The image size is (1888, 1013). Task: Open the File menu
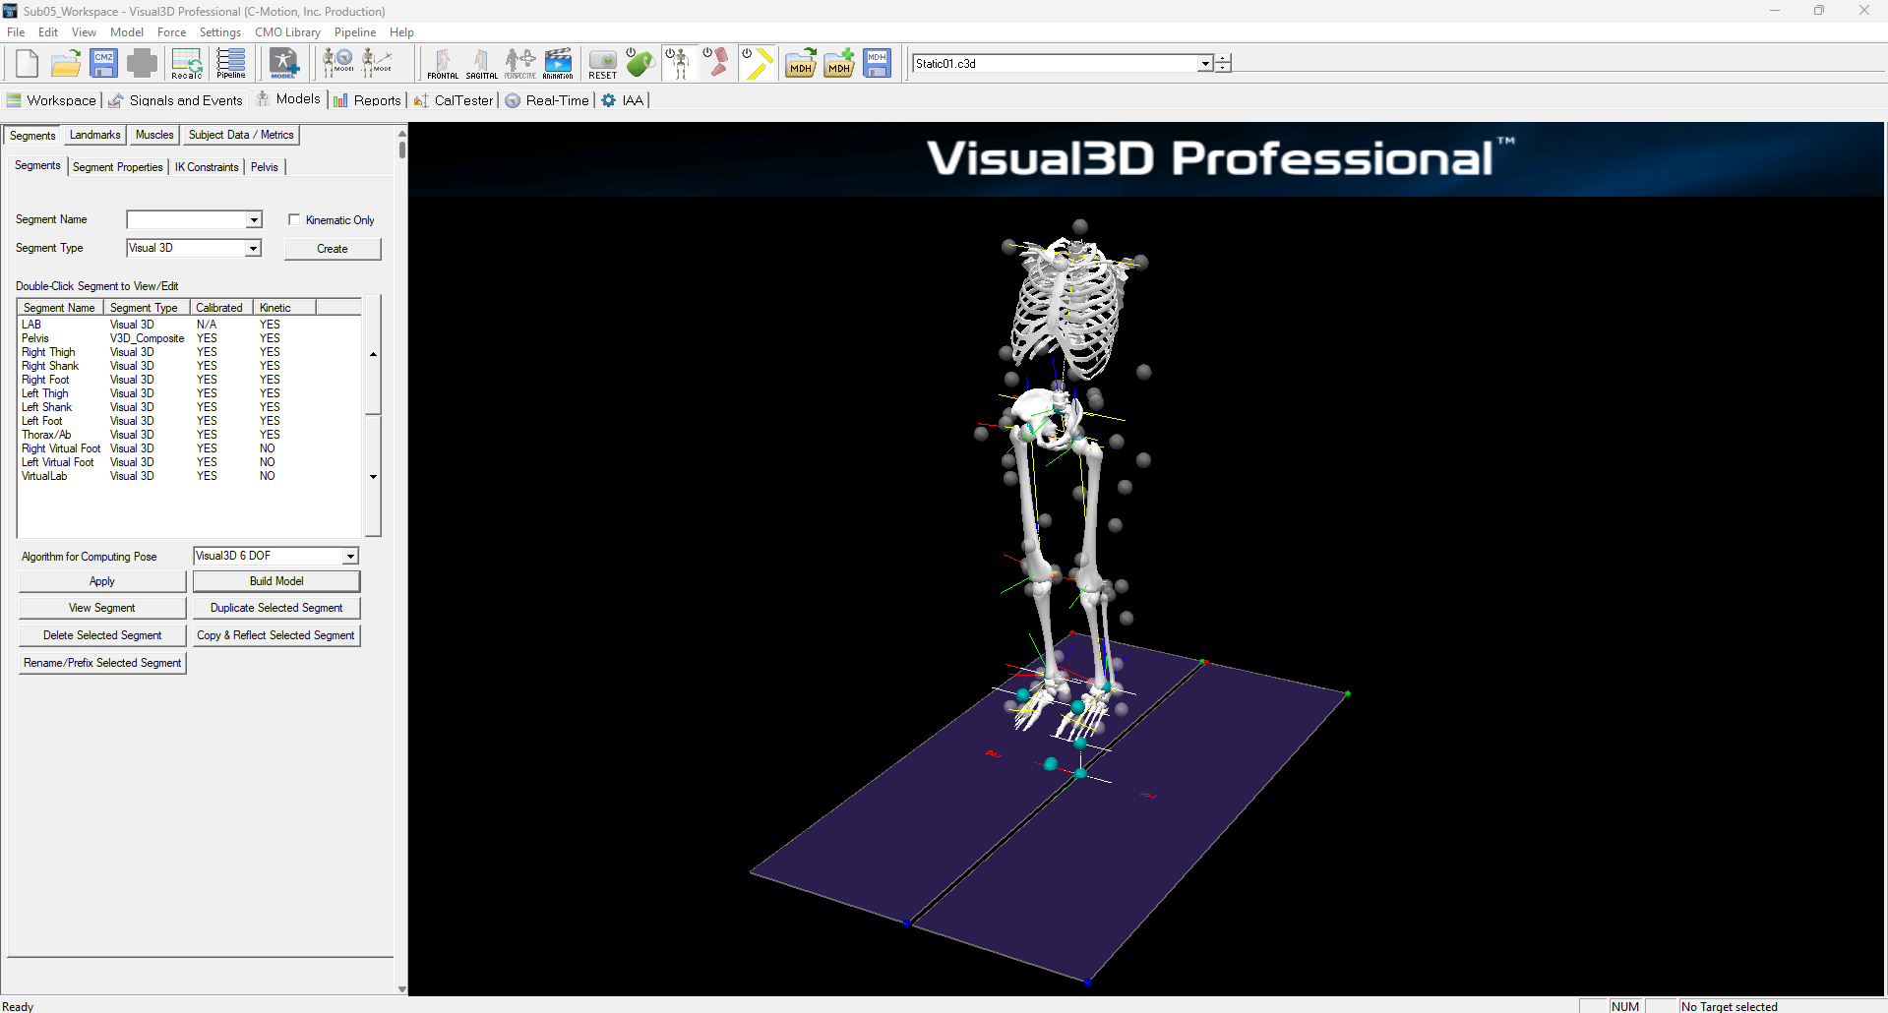tap(16, 31)
